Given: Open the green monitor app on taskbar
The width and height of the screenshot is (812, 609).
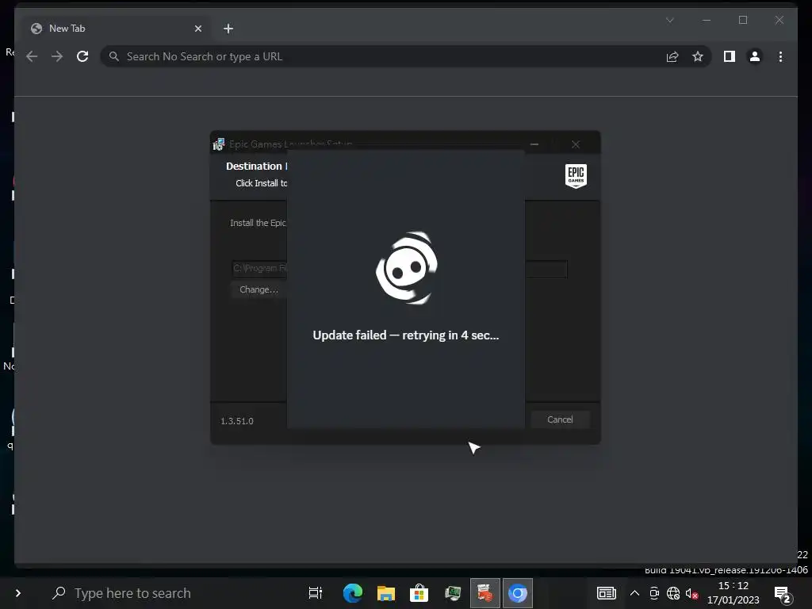Looking at the screenshot, I should (x=452, y=593).
